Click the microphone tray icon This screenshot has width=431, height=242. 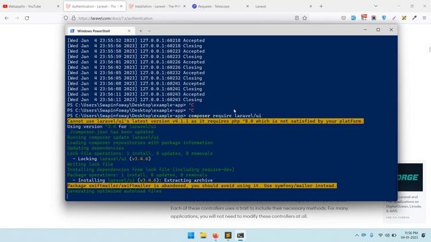(x=372, y=235)
